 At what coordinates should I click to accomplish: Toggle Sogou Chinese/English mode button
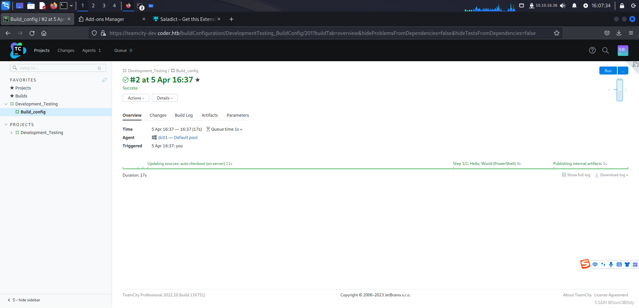pos(595,264)
